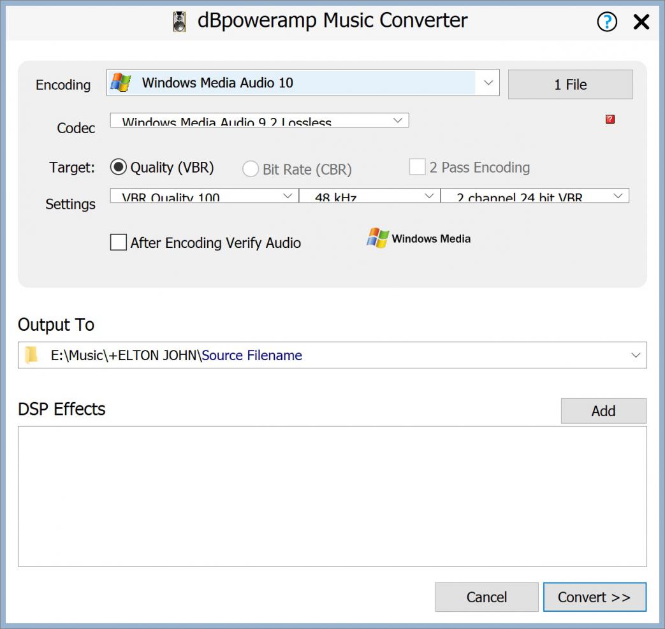Enable 2 Pass Encoding checkbox
The width and height of the screenshot is (665, 629).
click(417, 168)
